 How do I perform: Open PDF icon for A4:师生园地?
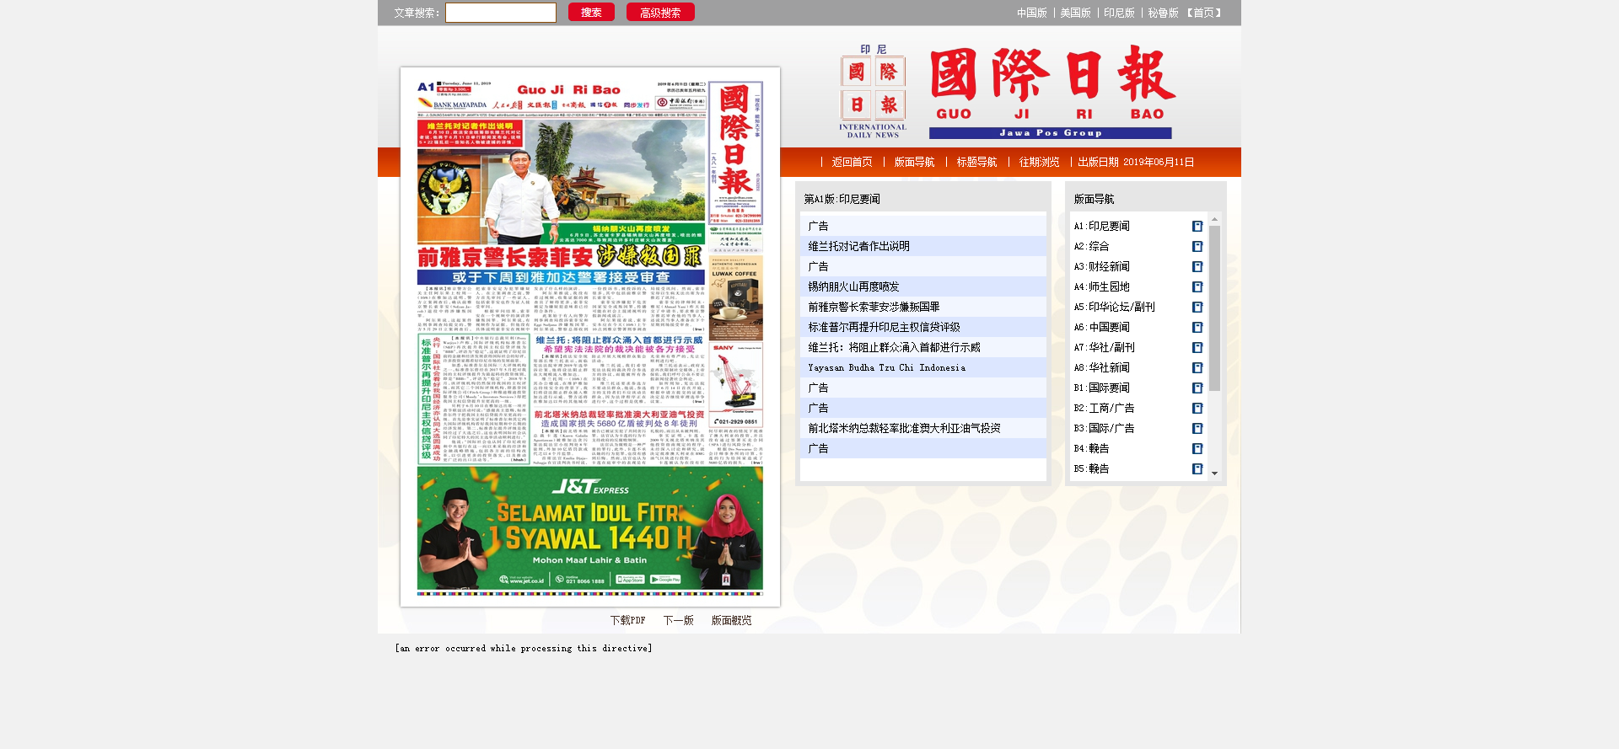click(1197, 286)
